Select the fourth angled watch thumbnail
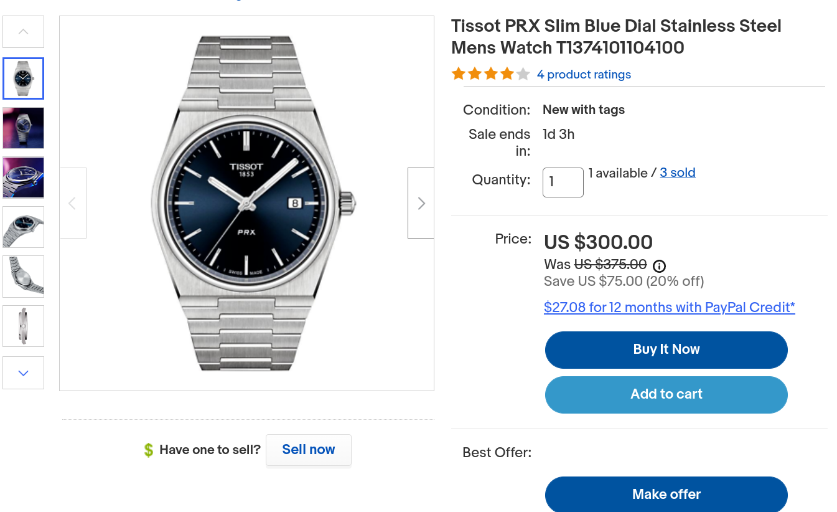The image size is (837, 512). (x=24, y=227)
